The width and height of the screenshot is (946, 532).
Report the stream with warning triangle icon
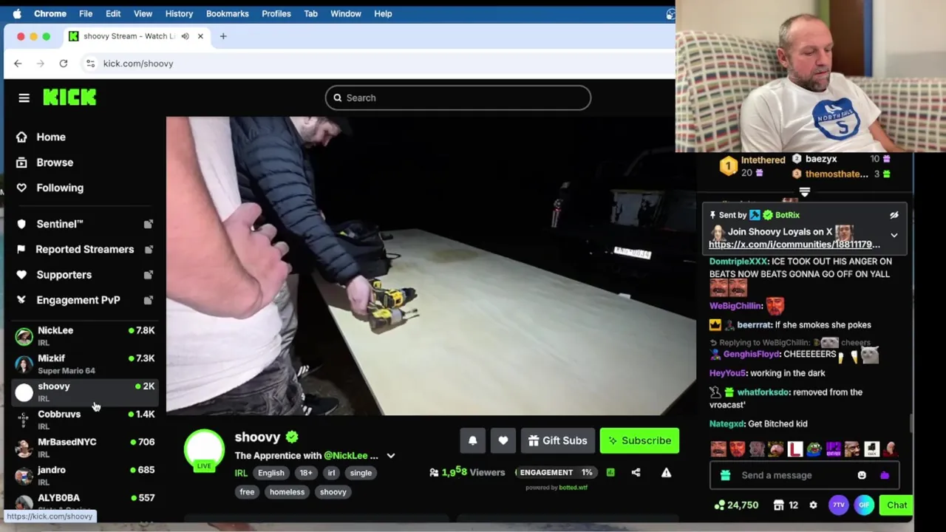click(666, 472)
